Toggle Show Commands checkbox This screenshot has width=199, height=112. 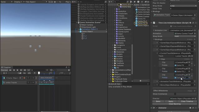(175, 94)
